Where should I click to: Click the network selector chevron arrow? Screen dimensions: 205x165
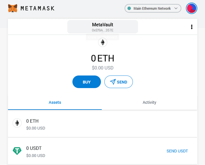[x=176, y=8]
